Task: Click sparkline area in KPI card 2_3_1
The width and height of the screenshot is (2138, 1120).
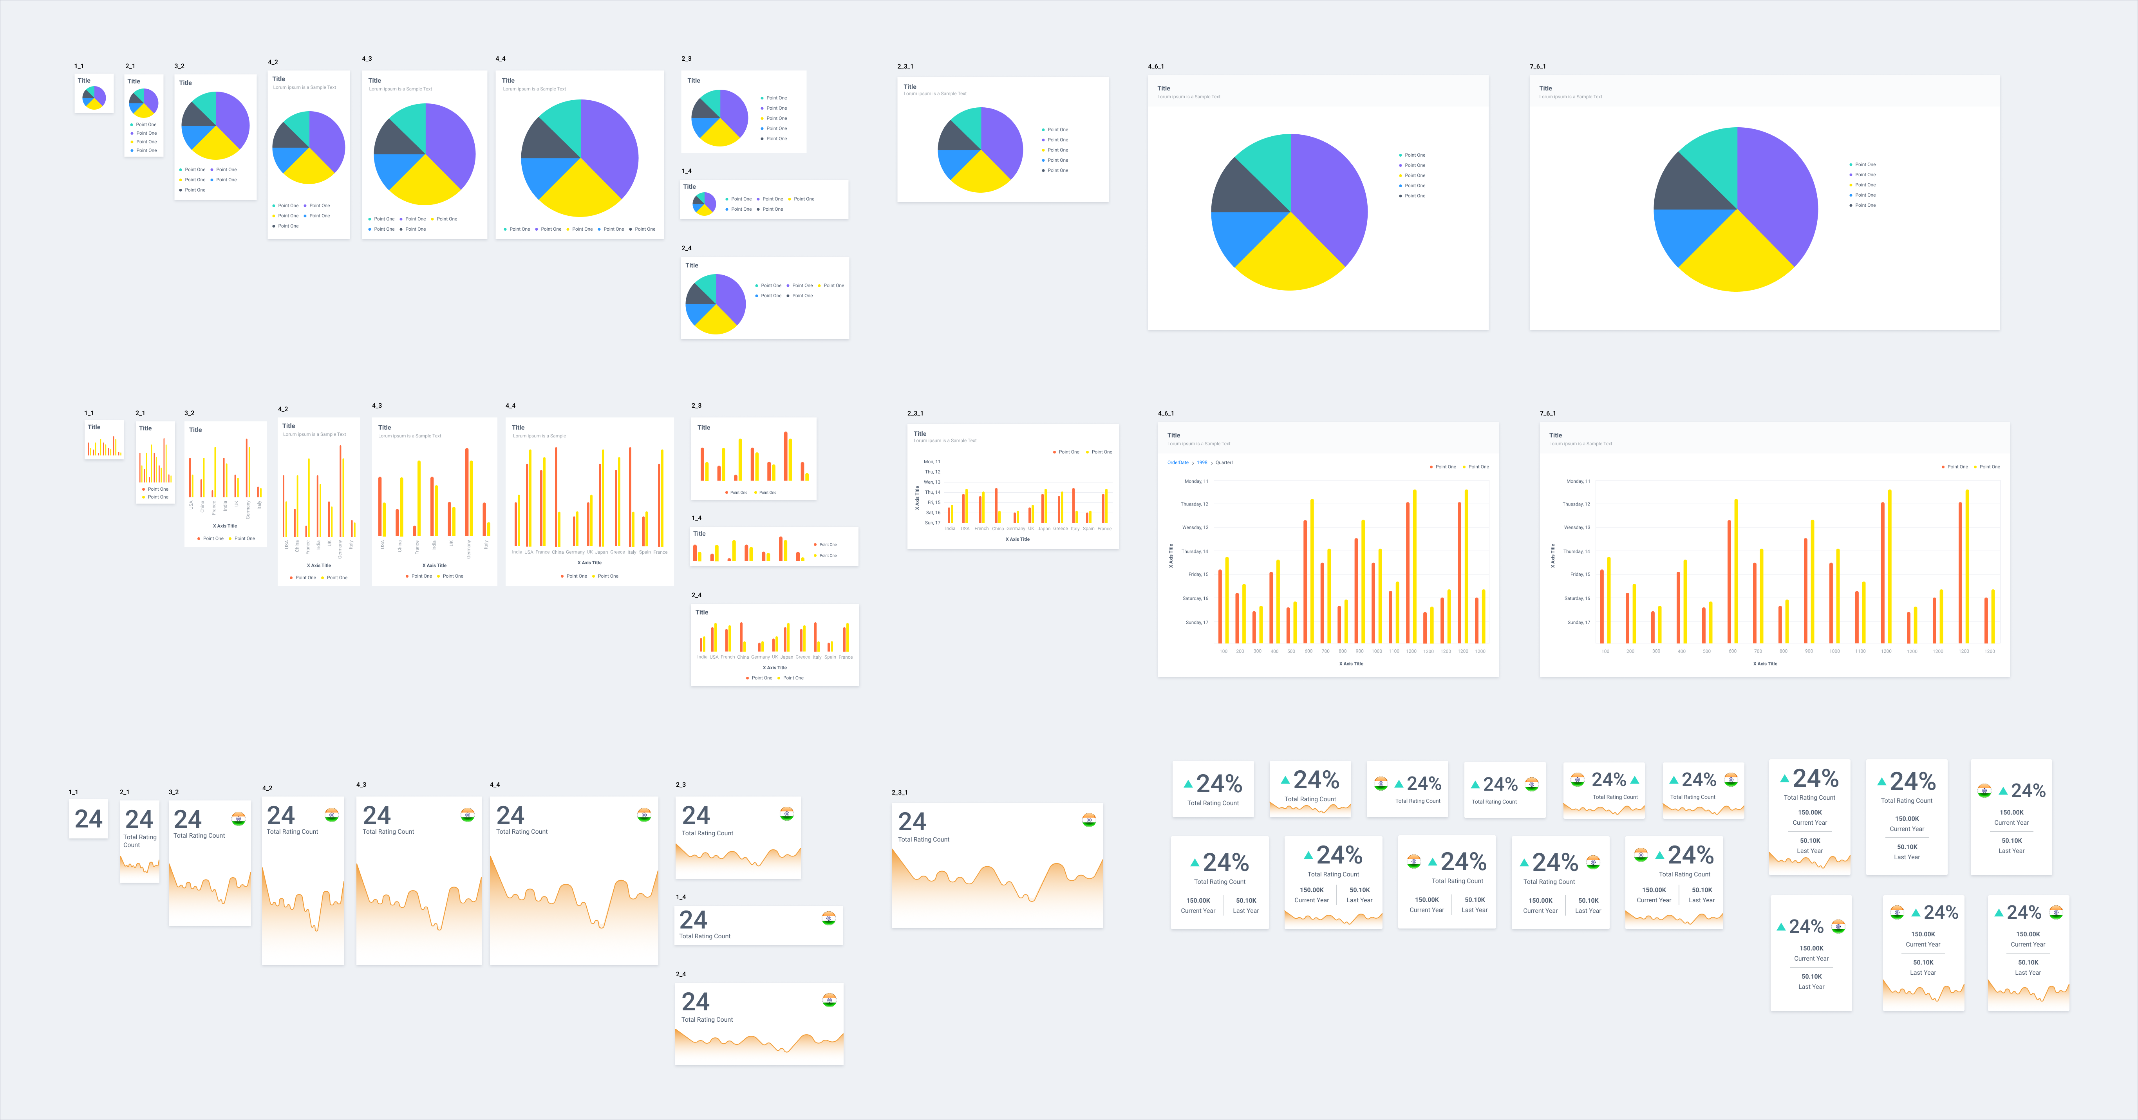Action: pyautogui.click(x=997, y=888)
